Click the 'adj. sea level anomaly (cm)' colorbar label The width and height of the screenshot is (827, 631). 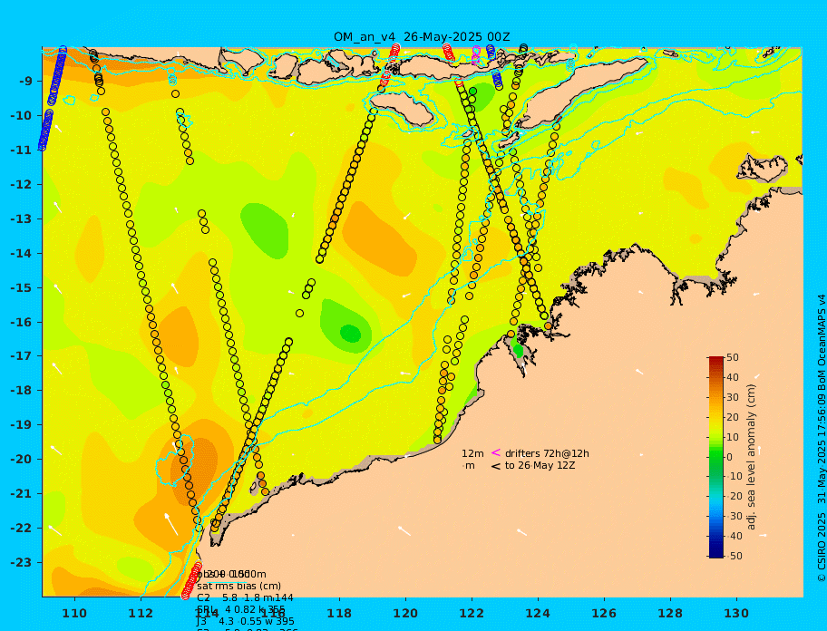click(752, 457)
